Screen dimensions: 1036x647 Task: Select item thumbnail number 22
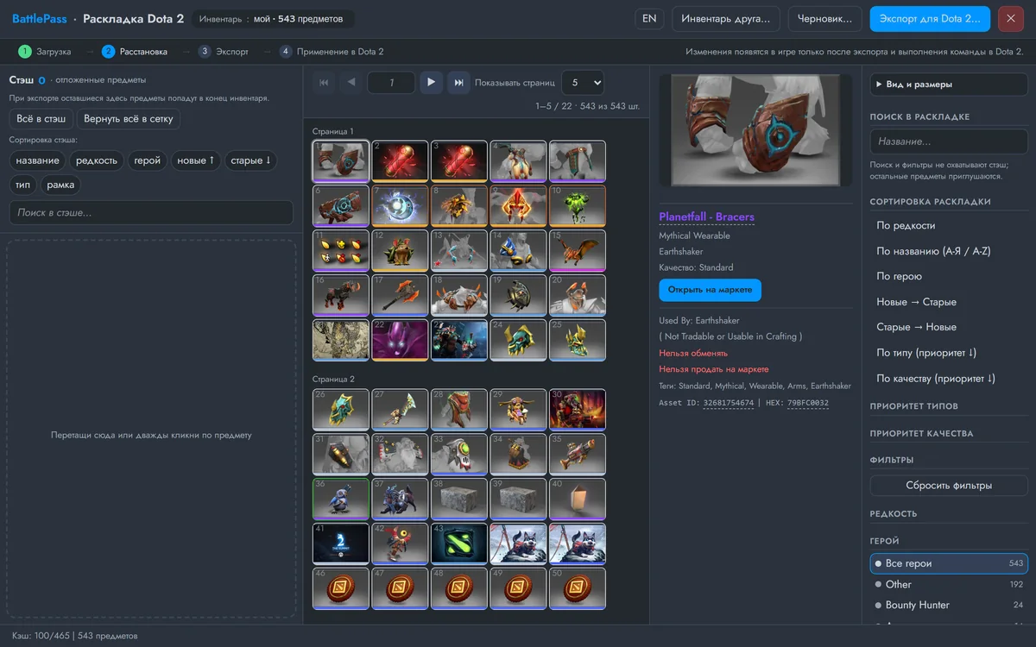[x=401, y=341]
